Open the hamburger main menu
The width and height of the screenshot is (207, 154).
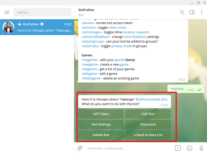(x=7, y=12)
